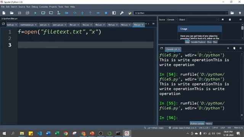This screenshot has height=137, width=244.
Task: Maximize the current pane
Action: coord(114,13)
